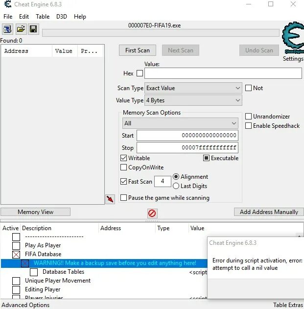Select the Play As Player entry
The image size is (304, 309).
coord(43,245)
